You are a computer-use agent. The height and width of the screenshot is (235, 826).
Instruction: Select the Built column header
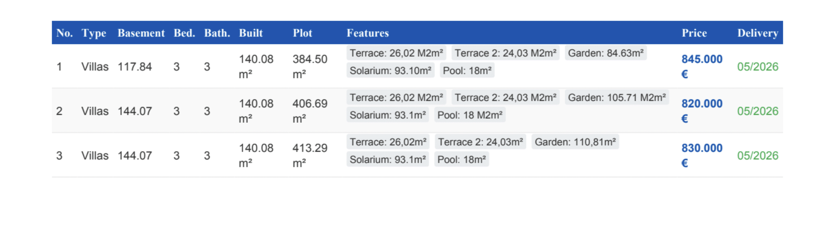(251, 33)
